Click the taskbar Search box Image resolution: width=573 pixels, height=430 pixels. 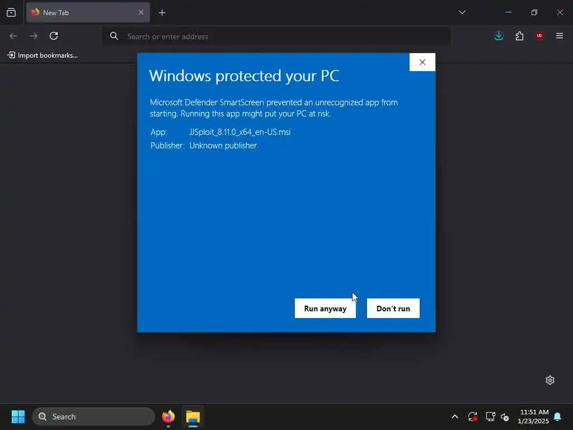[93, 417]
